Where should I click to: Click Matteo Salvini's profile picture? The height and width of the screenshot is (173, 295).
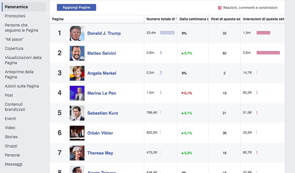point(77,53)
